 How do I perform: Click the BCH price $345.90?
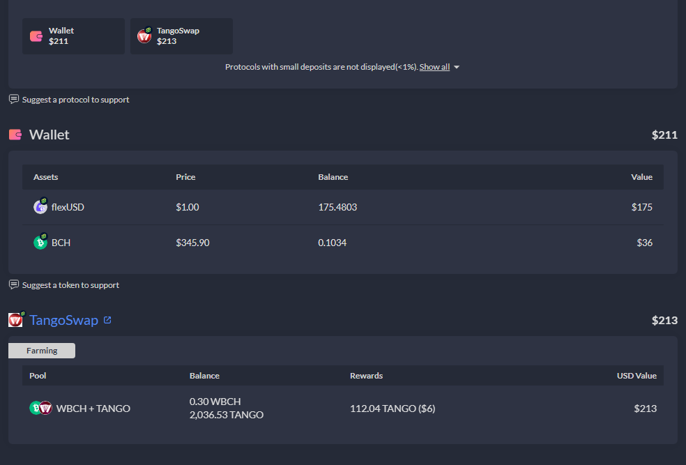[x=192, y=243]
